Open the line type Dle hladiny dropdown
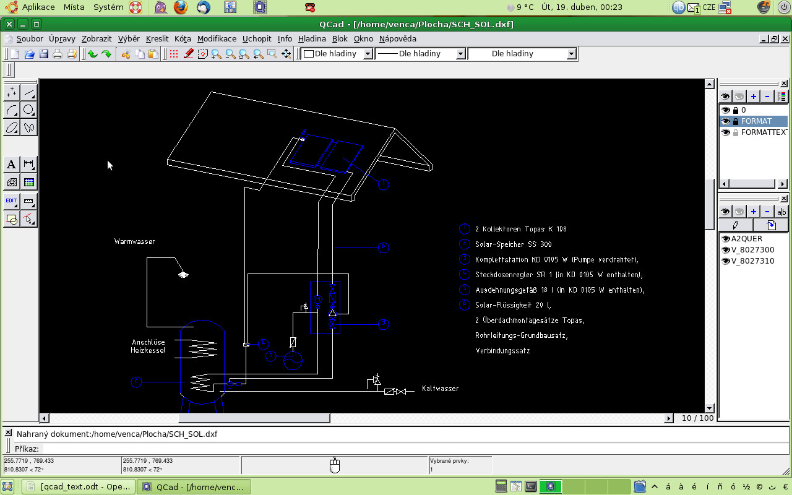This screenshot has height=495, width=792. point(522,54)
